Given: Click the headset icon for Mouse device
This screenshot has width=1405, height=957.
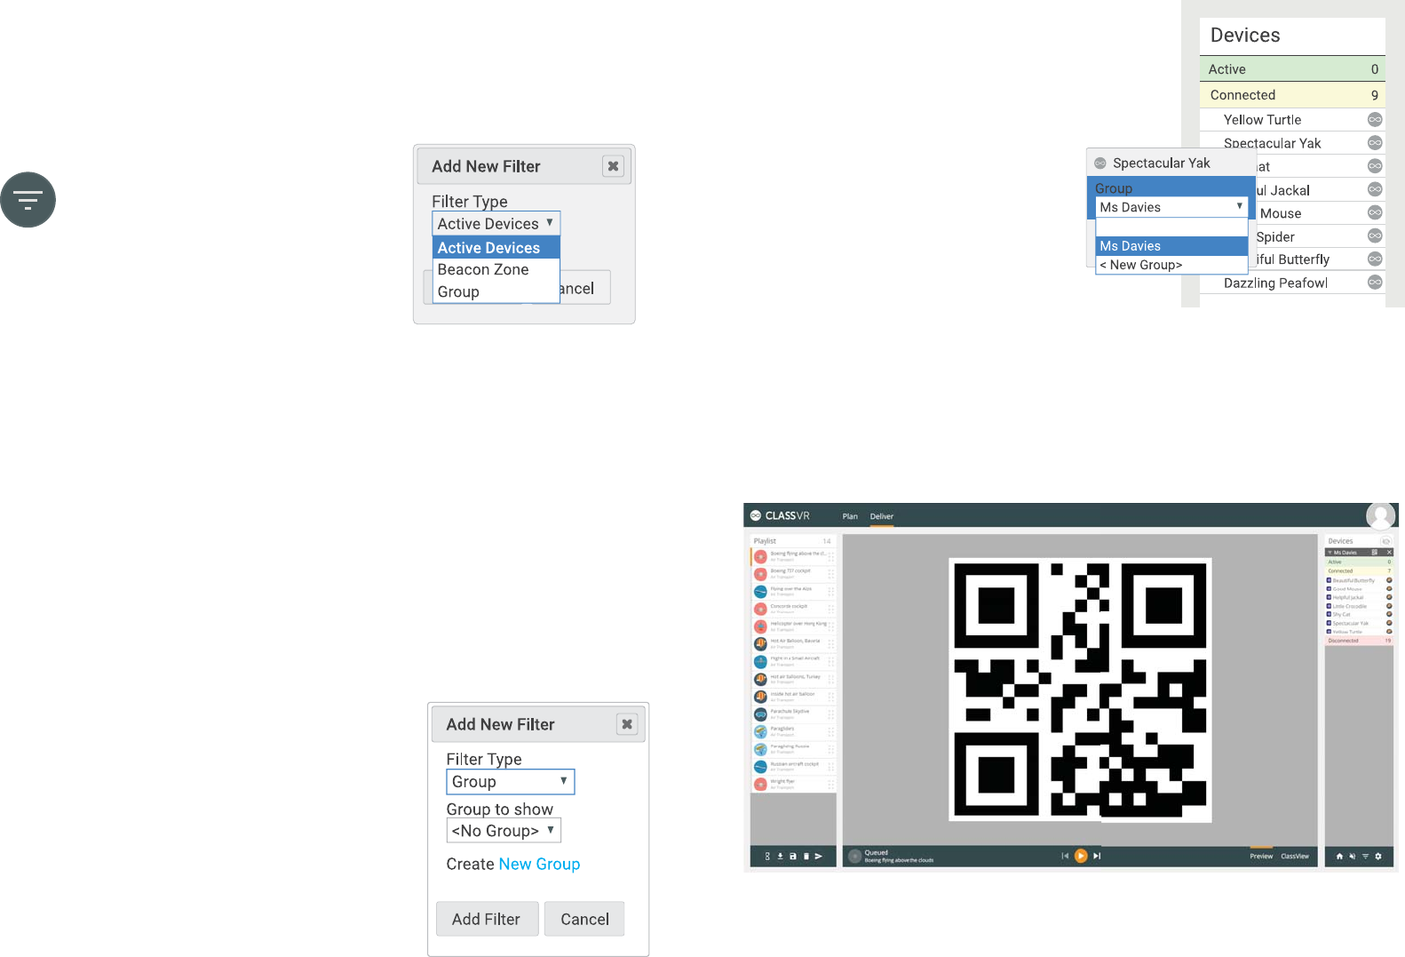Looking at the screenshot, I should (x=1375, y=212).
